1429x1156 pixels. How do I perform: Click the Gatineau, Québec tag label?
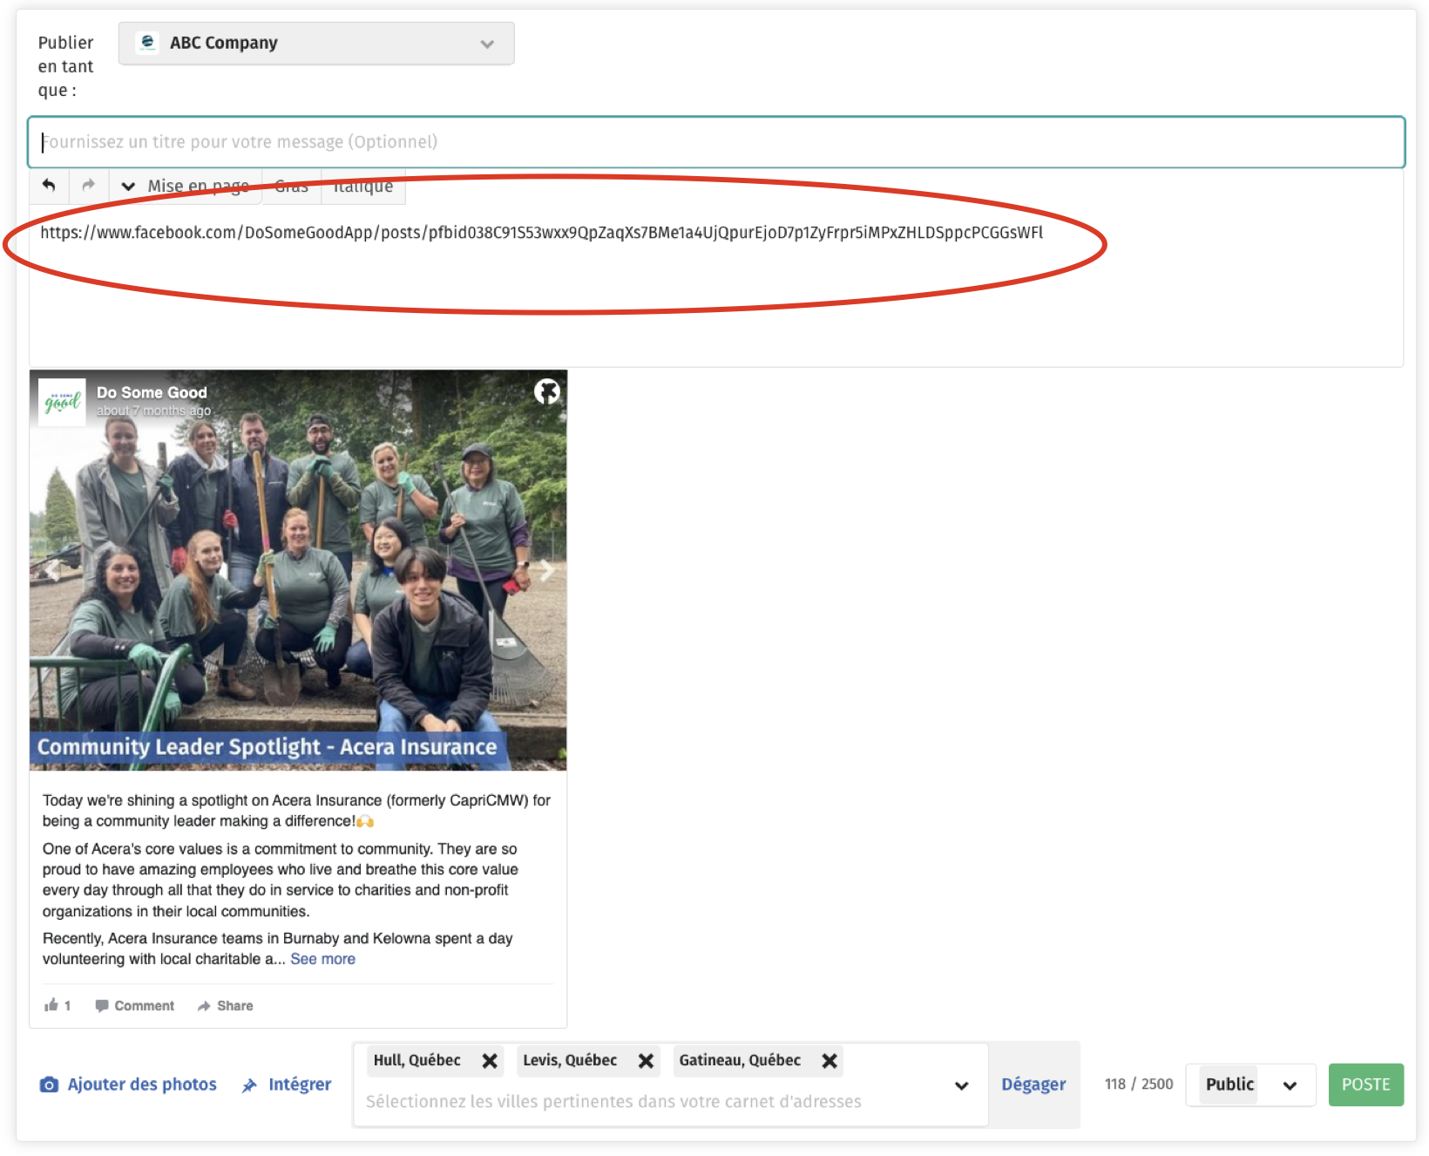(740, 1060)
